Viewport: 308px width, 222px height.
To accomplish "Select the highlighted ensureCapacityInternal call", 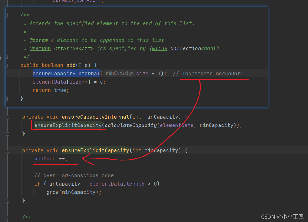I will coord(66,73).
